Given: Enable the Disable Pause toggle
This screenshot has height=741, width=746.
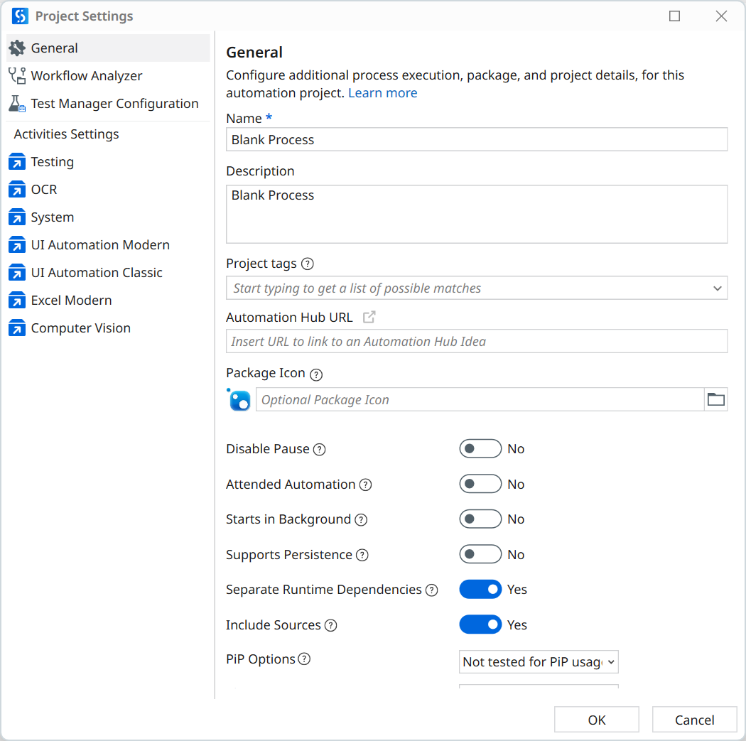Looking at the screenshot, I should [x=480, y=449].
